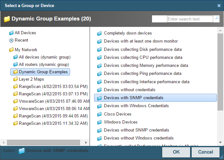
Task: Select the Dynamic Group Examples tree item
Action: 40,72
